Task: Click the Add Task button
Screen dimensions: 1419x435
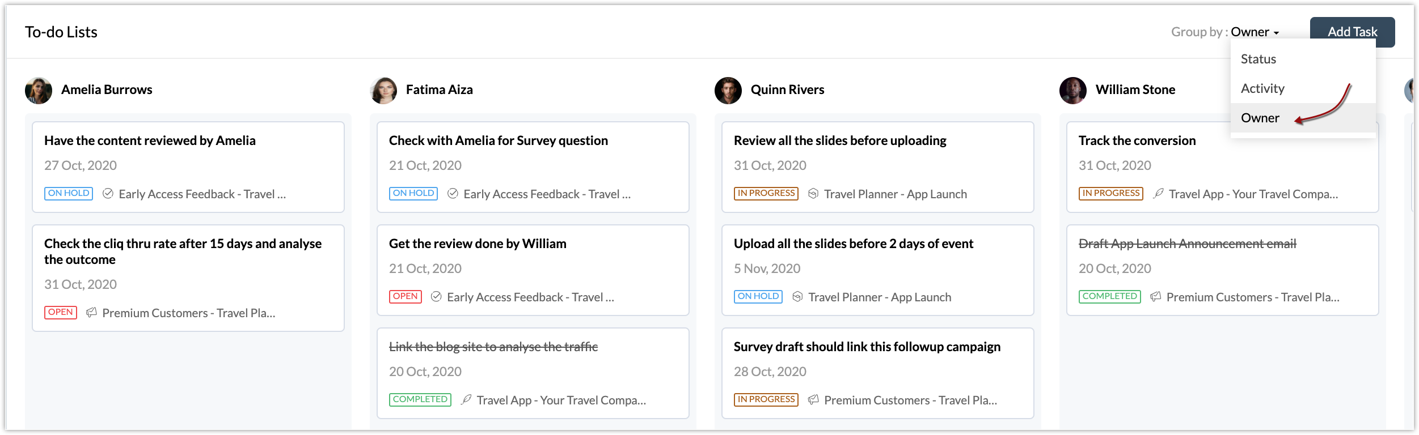Action: 1352,32
